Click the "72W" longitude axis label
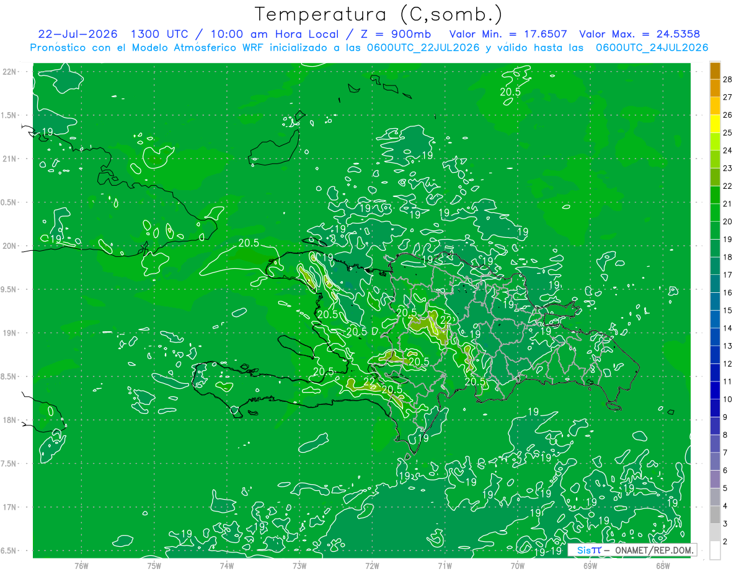 (x=372, y=566)
